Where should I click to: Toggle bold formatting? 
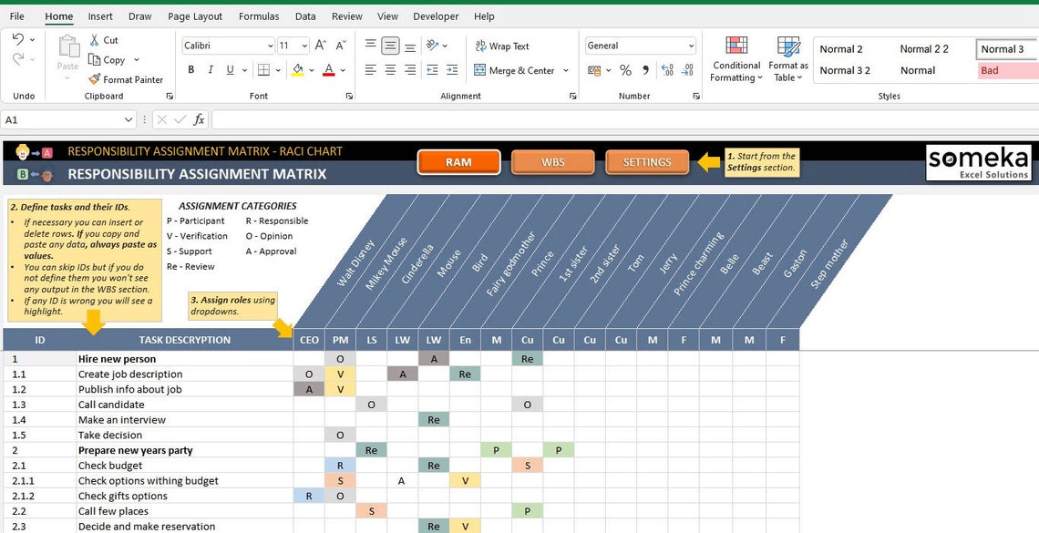pyautogui.click(x=190, y=69)
